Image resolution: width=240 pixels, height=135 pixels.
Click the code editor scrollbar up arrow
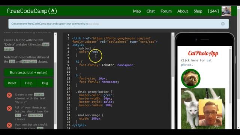(173, 34)
